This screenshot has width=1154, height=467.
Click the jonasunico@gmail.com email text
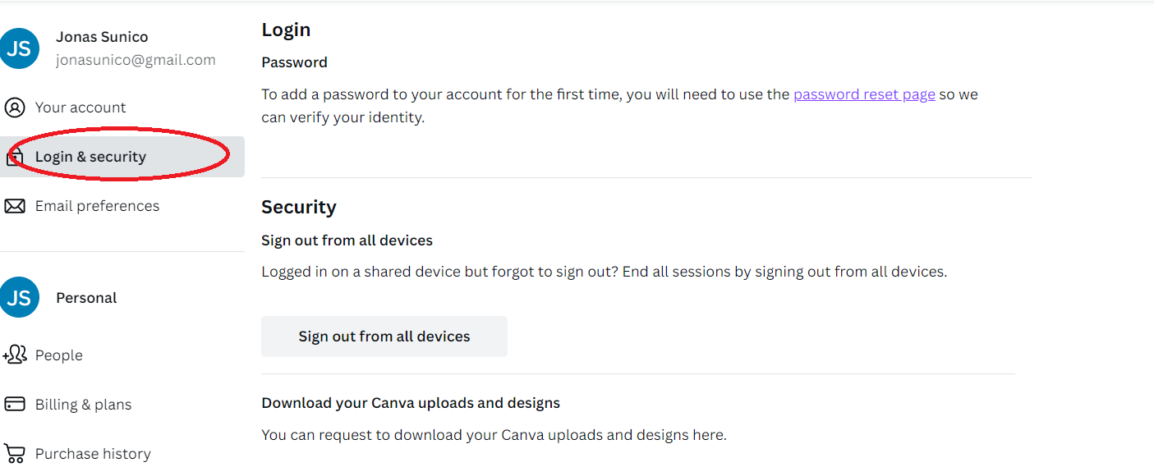click(136, 60)
